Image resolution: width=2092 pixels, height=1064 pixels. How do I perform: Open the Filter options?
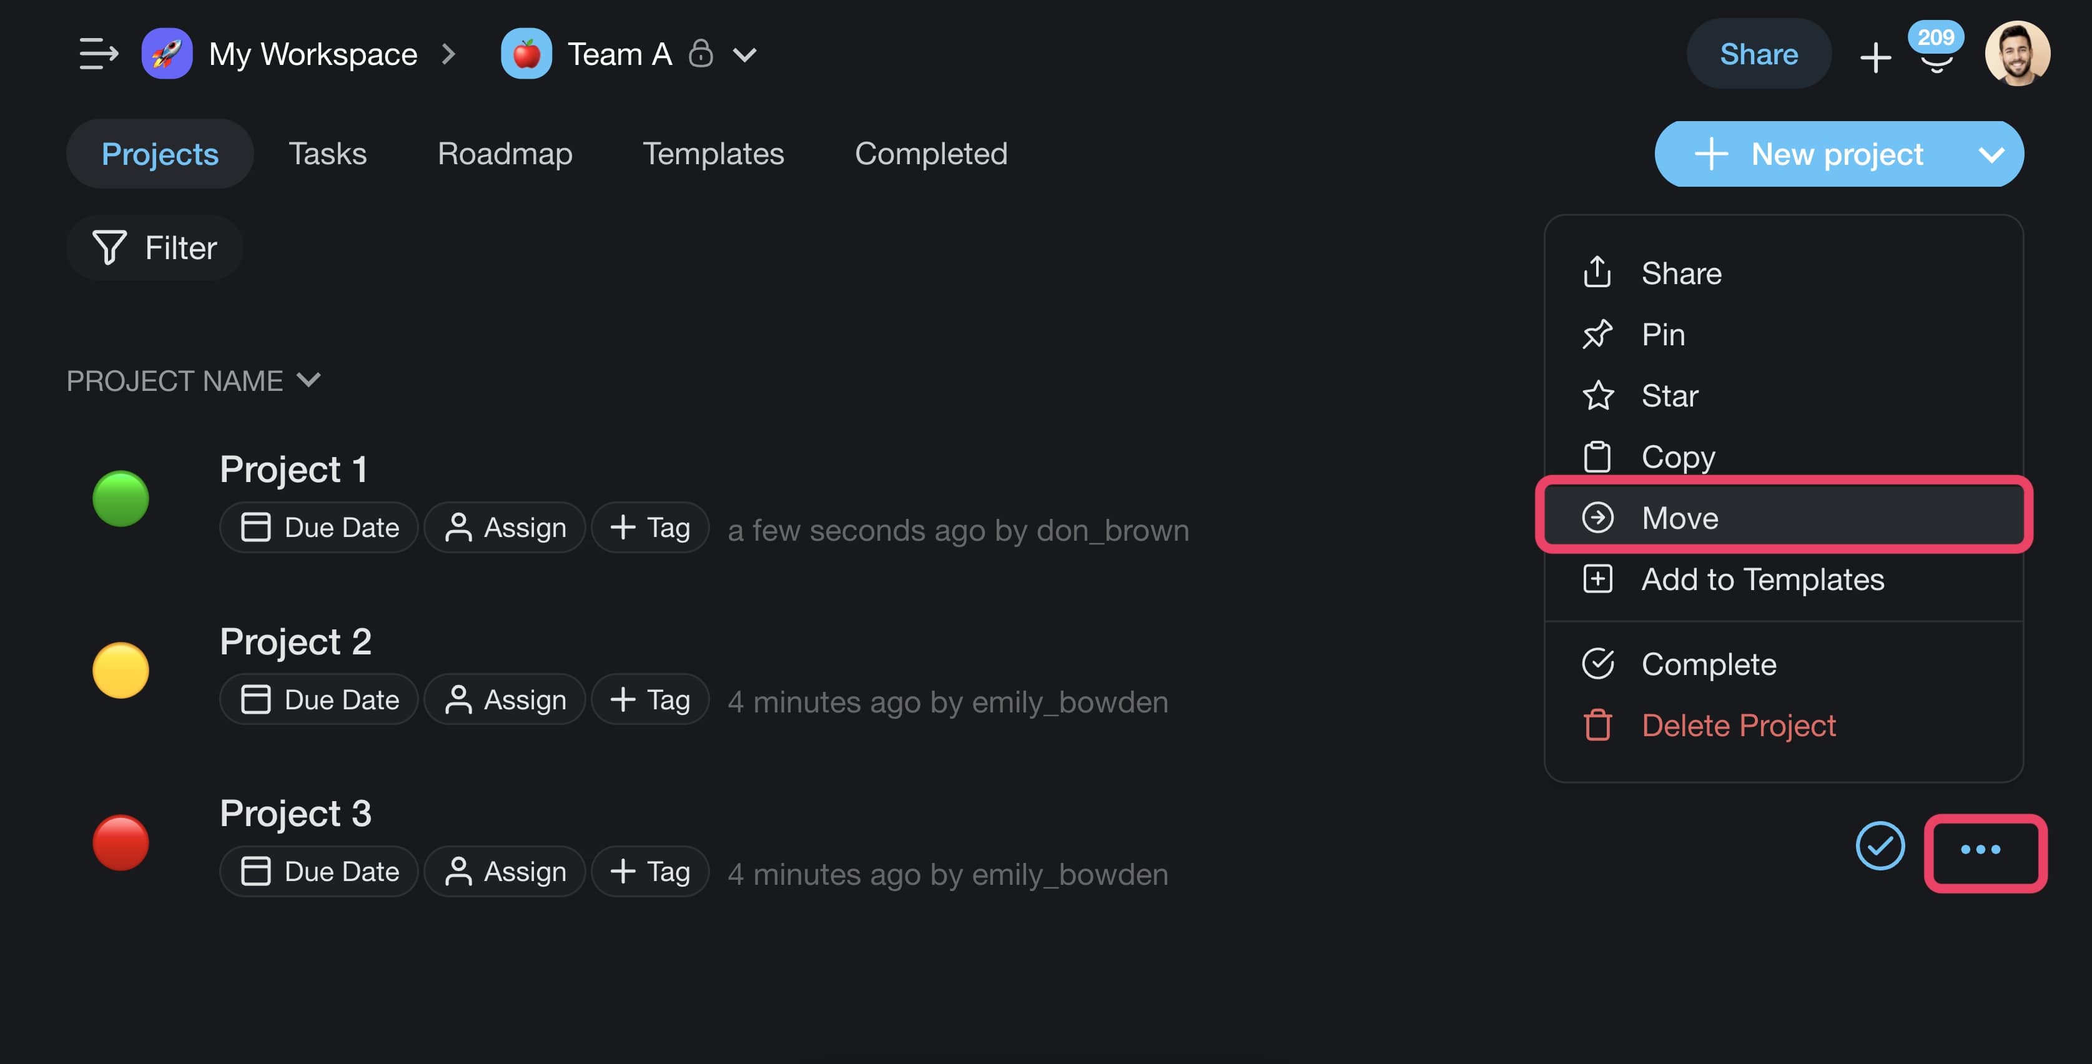(155, 248)
